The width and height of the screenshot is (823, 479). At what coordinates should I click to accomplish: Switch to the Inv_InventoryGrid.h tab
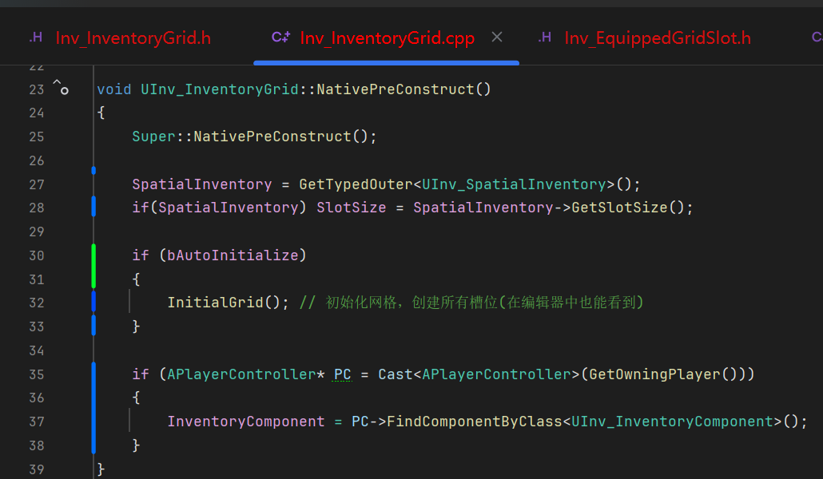click(x=133, y=38)
